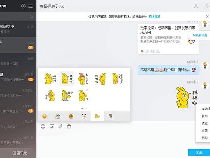The width and height of the screenshot is (210, 158).
Task: Click the plus icon to start new chat
Action: pyautogui.click(x=23, y=6)
